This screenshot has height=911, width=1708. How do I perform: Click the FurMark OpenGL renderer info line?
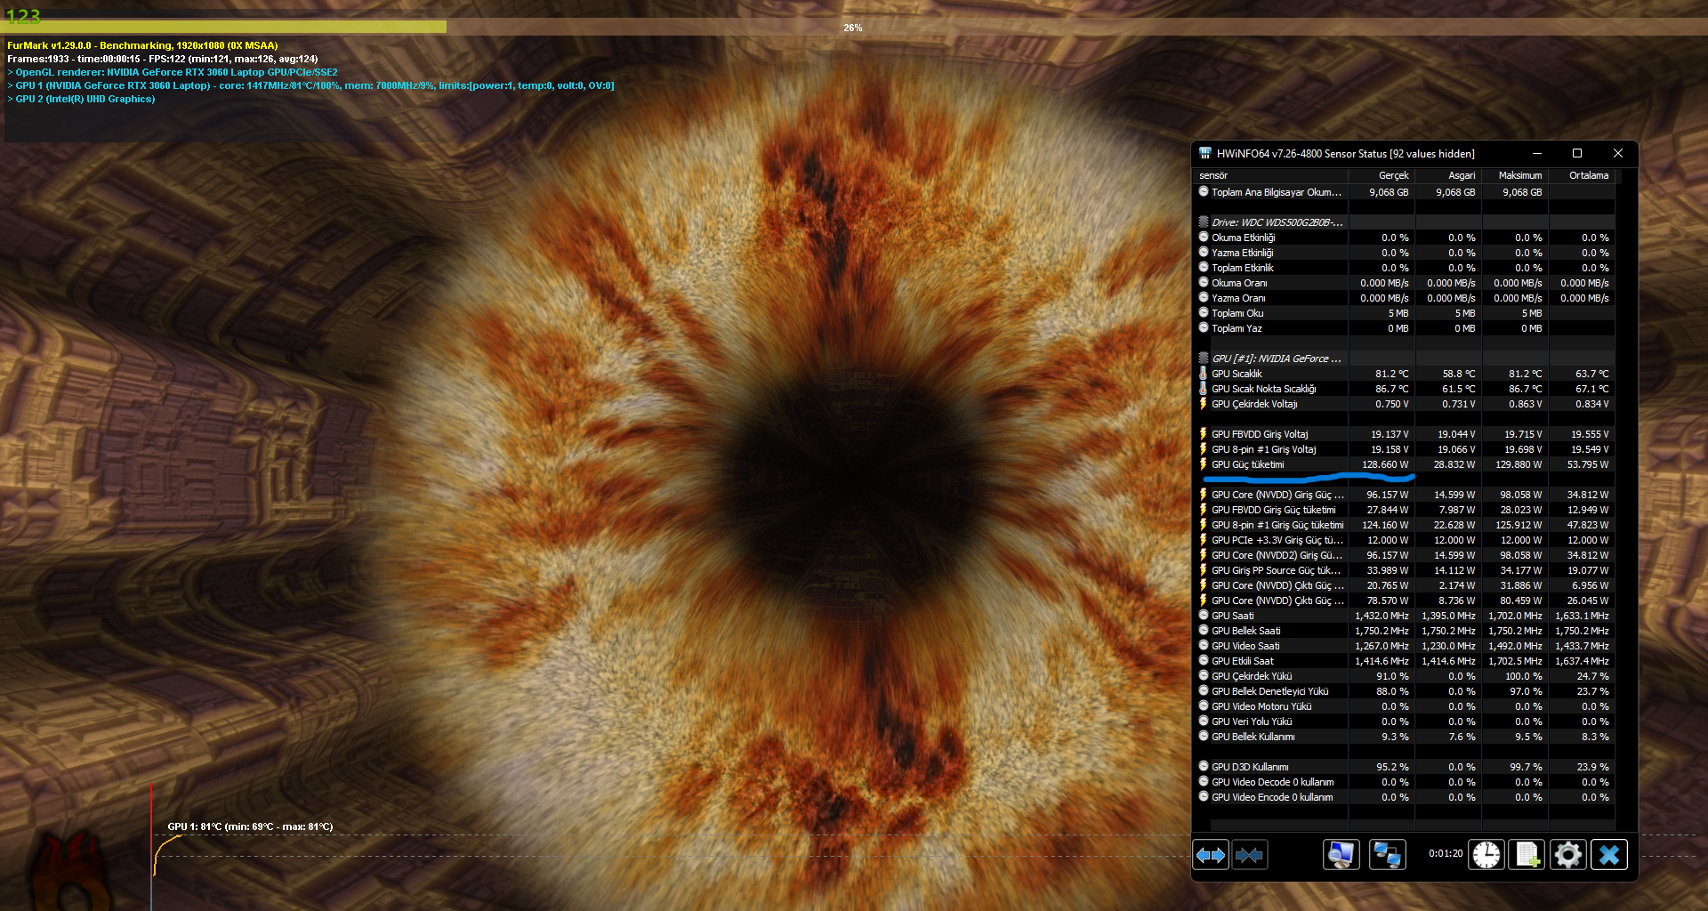tap(173, 72)
